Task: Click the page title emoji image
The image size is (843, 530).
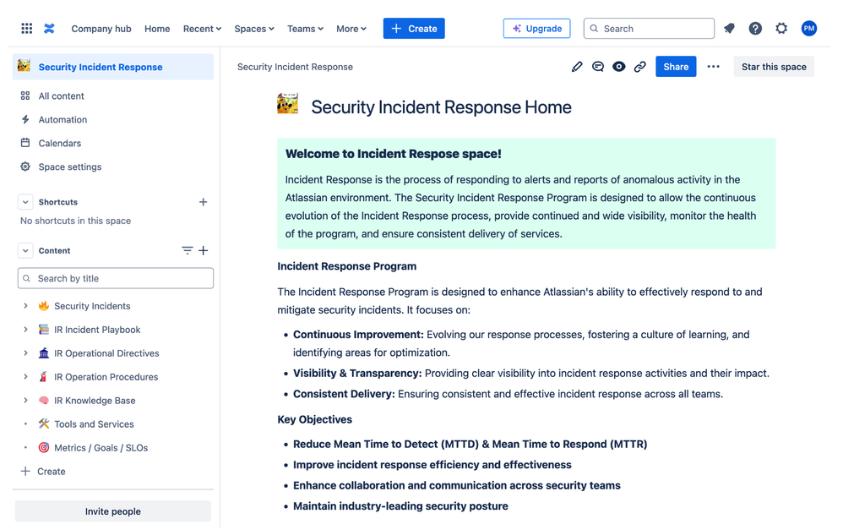Action: pos(288,104)
